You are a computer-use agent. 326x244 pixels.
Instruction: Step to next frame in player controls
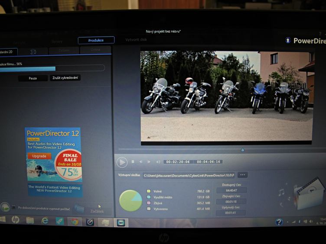[149, 162]
